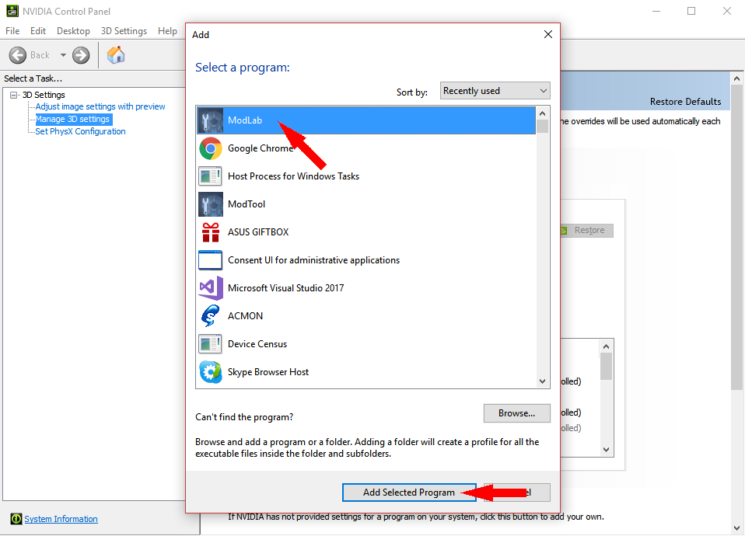The image size is (745, 536).
Task: Click the ACMON blue icon
Action: point(210,315)
